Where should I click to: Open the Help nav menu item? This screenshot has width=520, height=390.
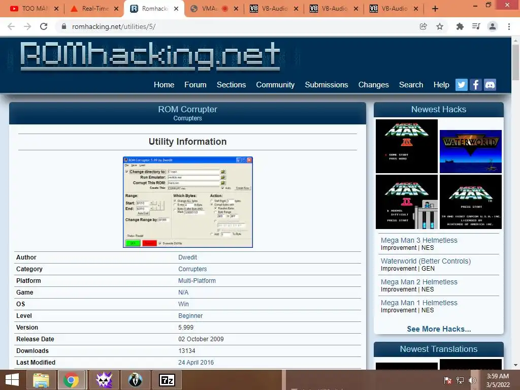pyautogui.click(x=441, y=85)
